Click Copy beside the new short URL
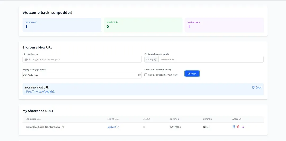The width and height of the screenshot is (286, 141). [x=257, y=87]
